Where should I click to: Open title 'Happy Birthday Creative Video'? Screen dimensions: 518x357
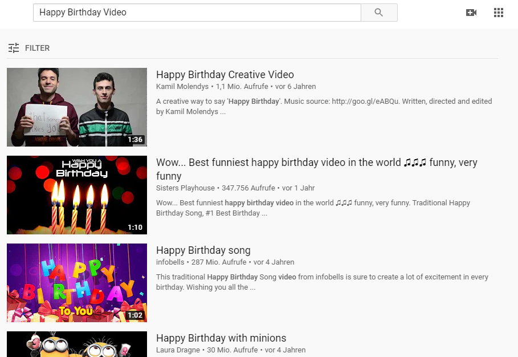(225, 75)
